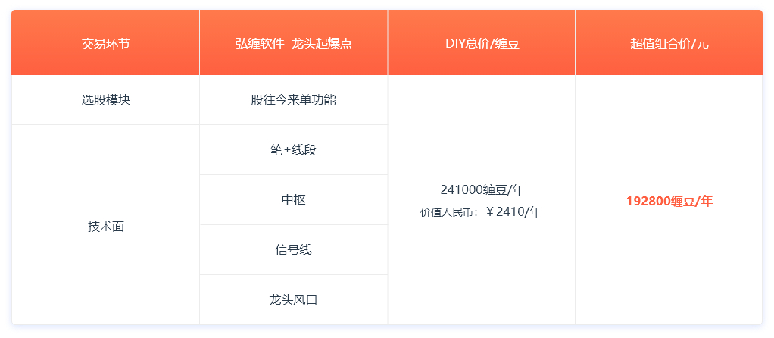Image resolution: width=774 pixels, height=338 pixels.
Task: Select the 股往今来单功能 cell
Action: (x=294, y=100)
